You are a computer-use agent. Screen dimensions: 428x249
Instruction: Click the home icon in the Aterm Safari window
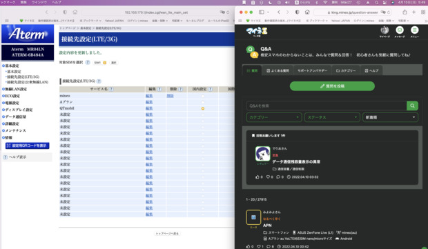pyautogui.click(x=75, y=12)
